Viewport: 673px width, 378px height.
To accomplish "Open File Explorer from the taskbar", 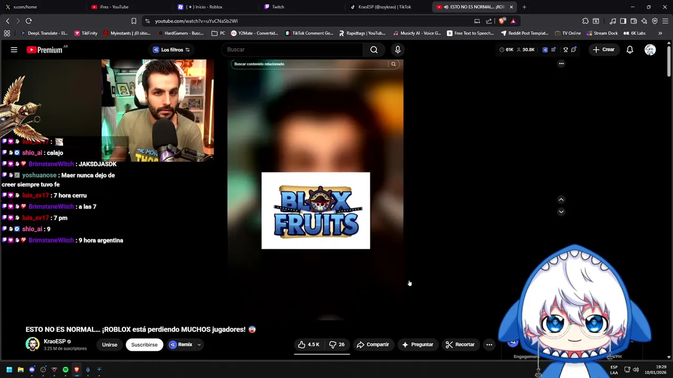I will click(x=21, y=370).
